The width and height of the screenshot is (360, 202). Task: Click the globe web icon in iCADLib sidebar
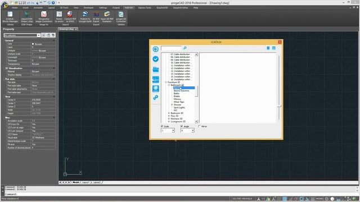[156, 89]
